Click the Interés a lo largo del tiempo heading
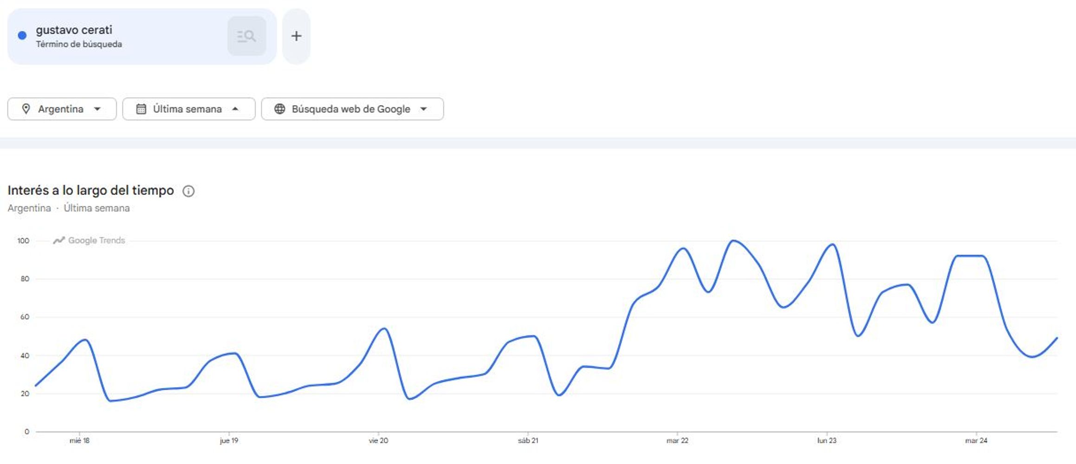Screen dimensions: 1076x464 91,190
